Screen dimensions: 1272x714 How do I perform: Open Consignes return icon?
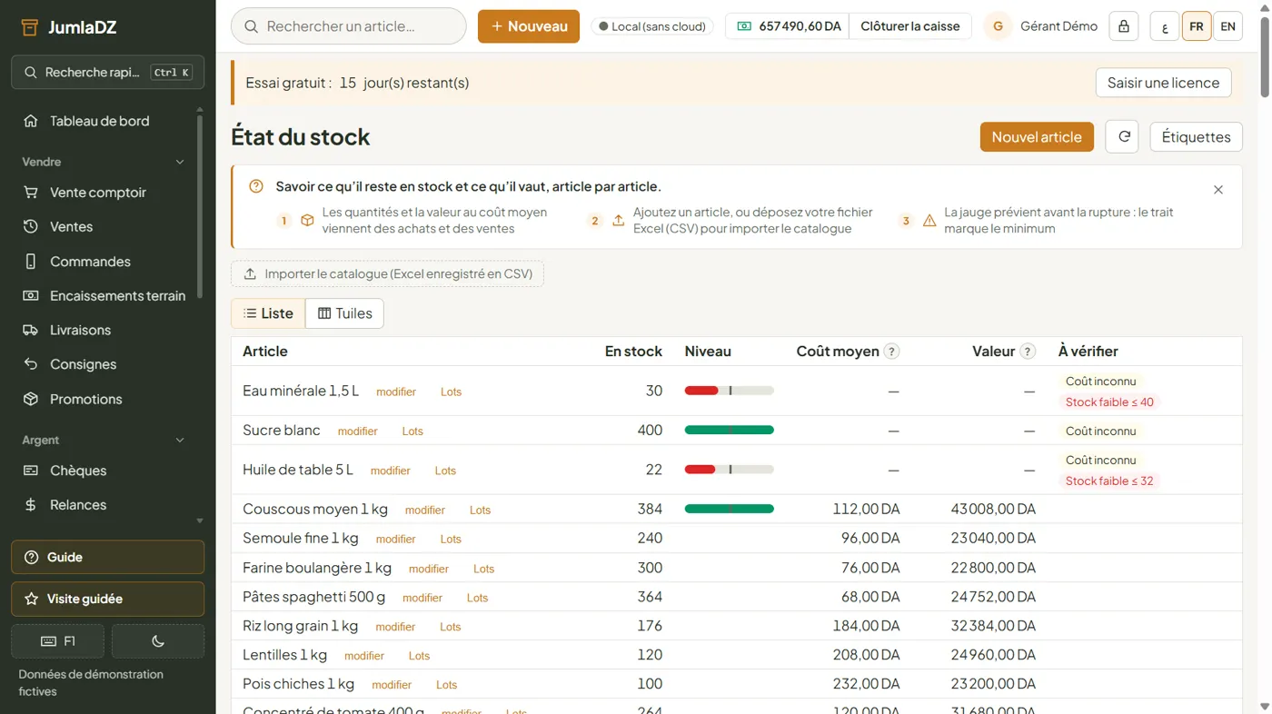pyautogui.click(x=31, y=364)
